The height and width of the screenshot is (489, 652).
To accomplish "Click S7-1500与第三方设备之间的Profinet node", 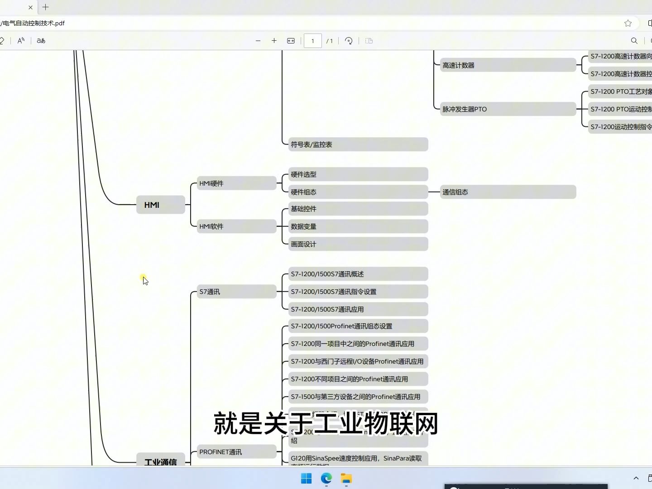I will 358,397.
